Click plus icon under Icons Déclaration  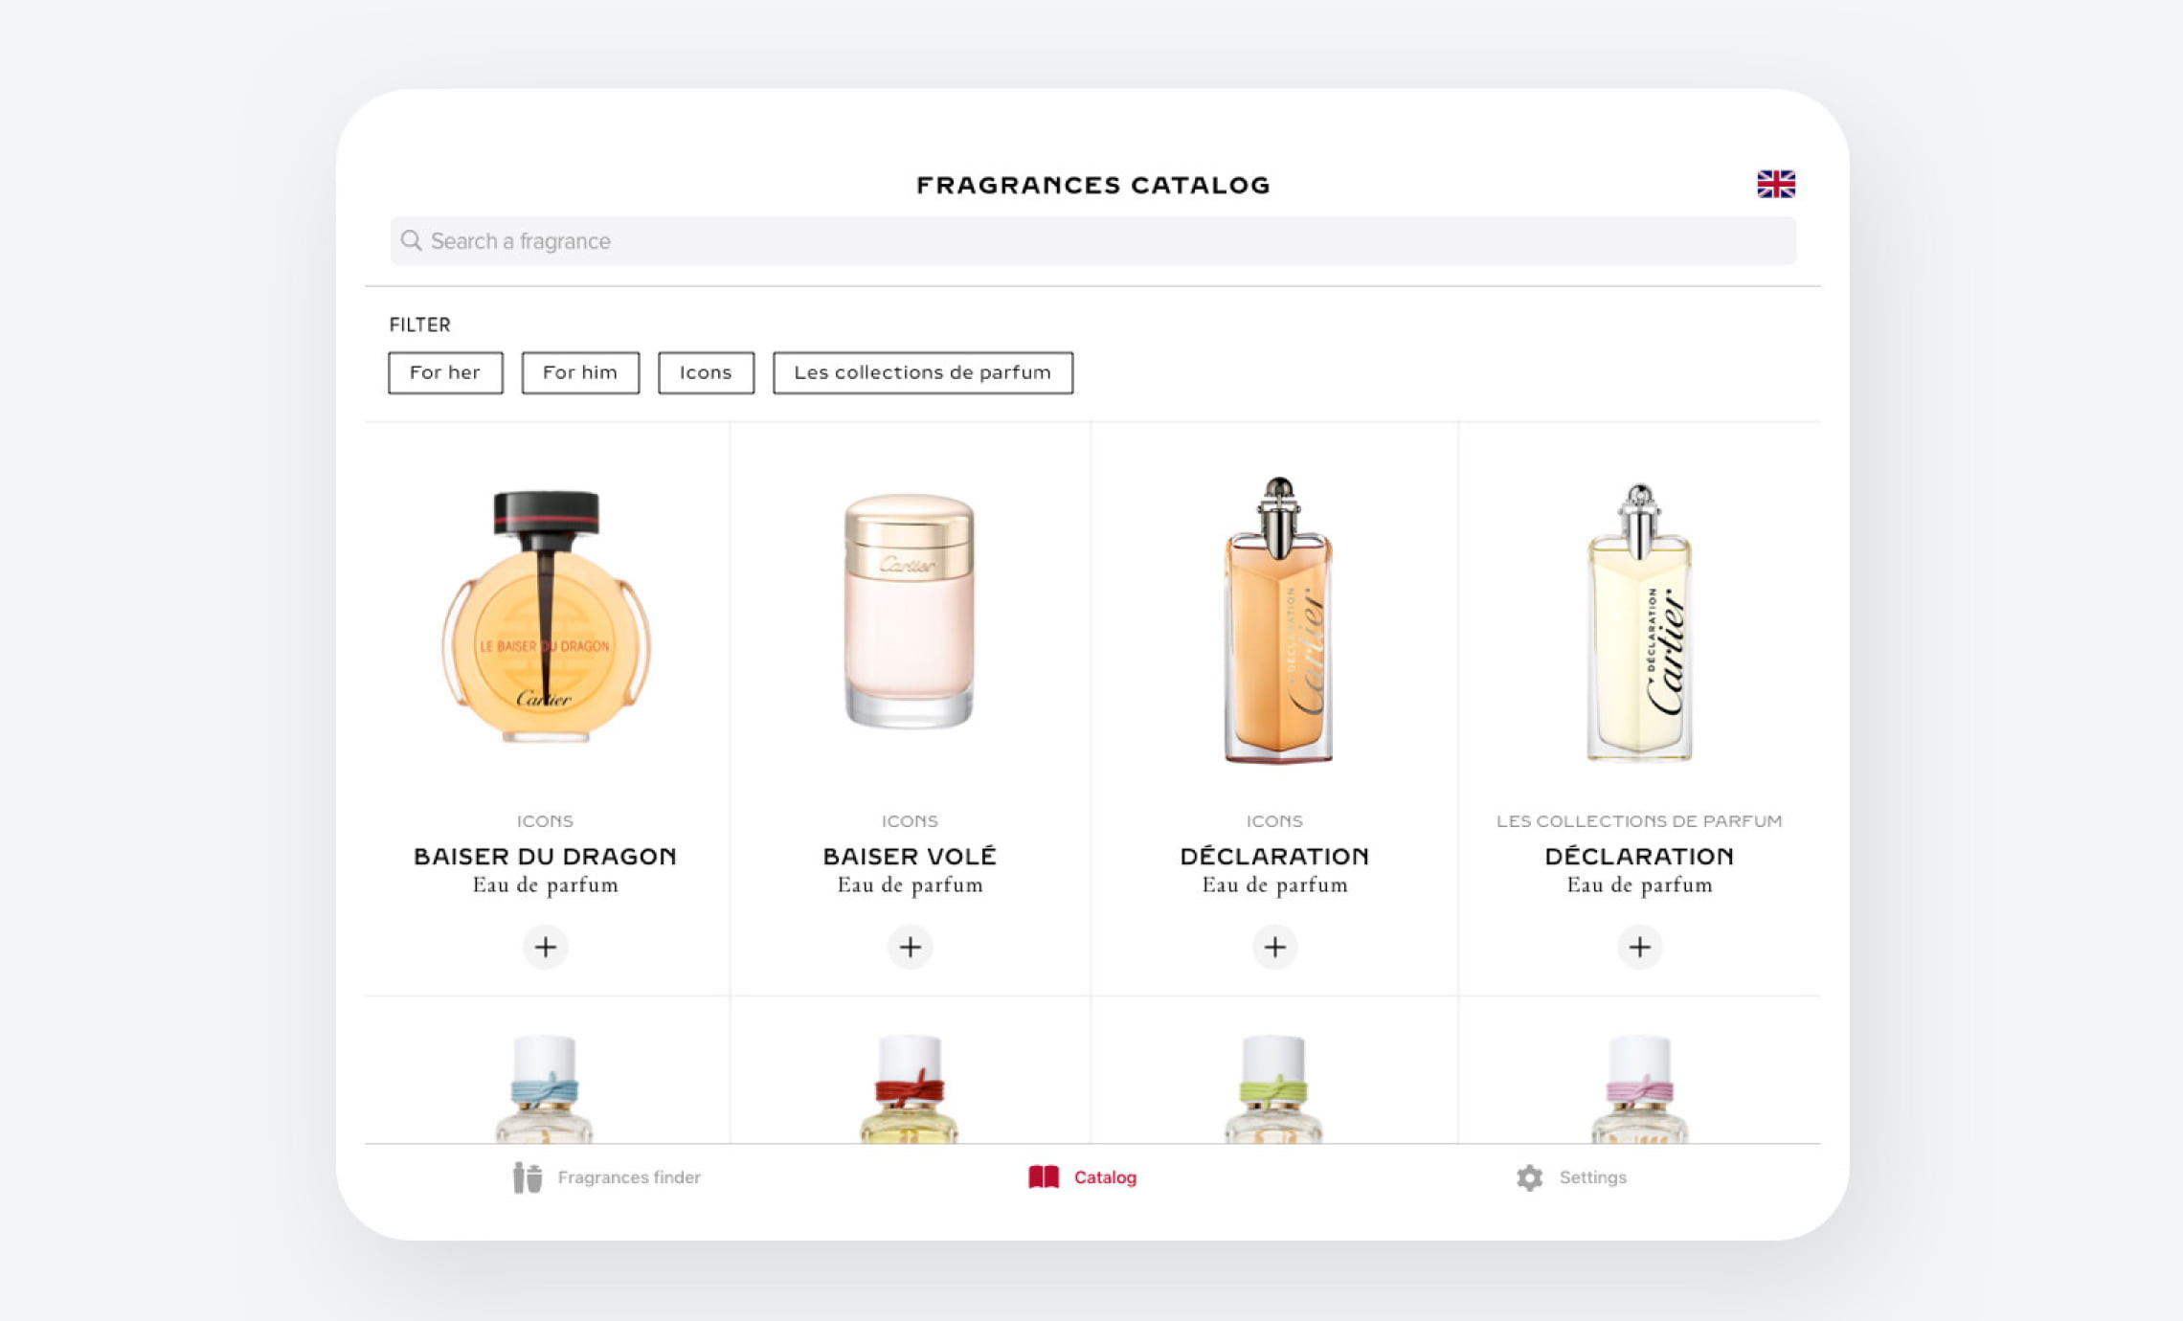pos(1274,947)
